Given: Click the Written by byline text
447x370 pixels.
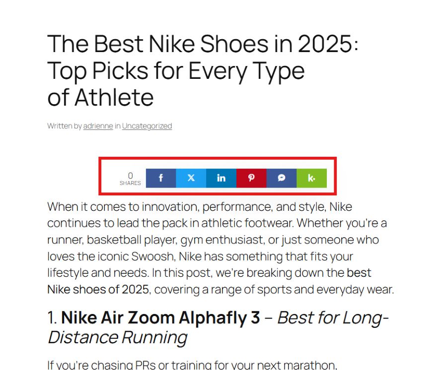Looking at the screenshot, I should pyautogui.click(x=65, y=126).
